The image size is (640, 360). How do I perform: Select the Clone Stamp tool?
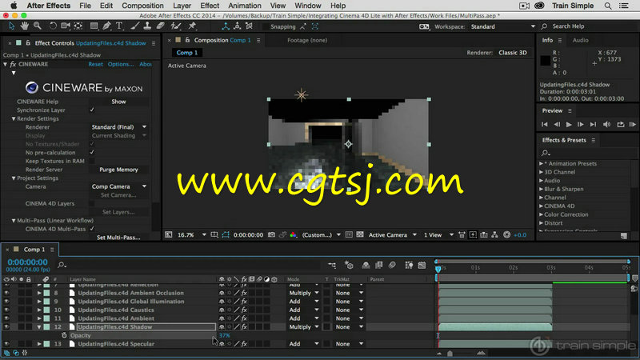(147, 26)
